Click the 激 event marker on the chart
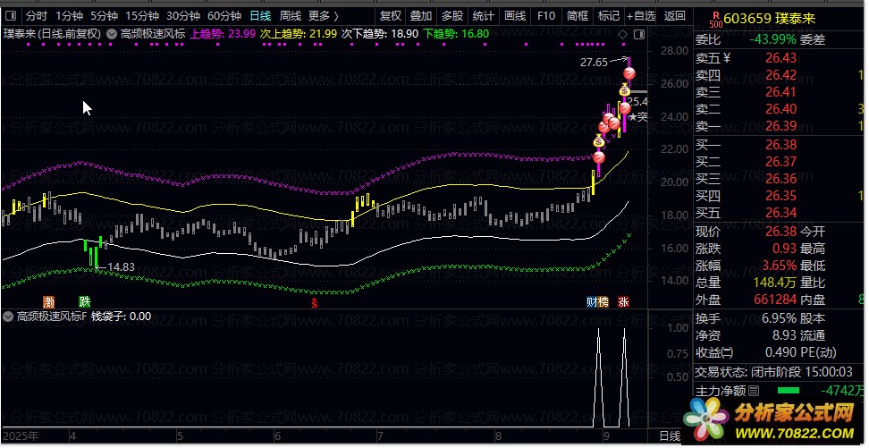Screen dimensions: 869x448 click(x=50, y=302)
